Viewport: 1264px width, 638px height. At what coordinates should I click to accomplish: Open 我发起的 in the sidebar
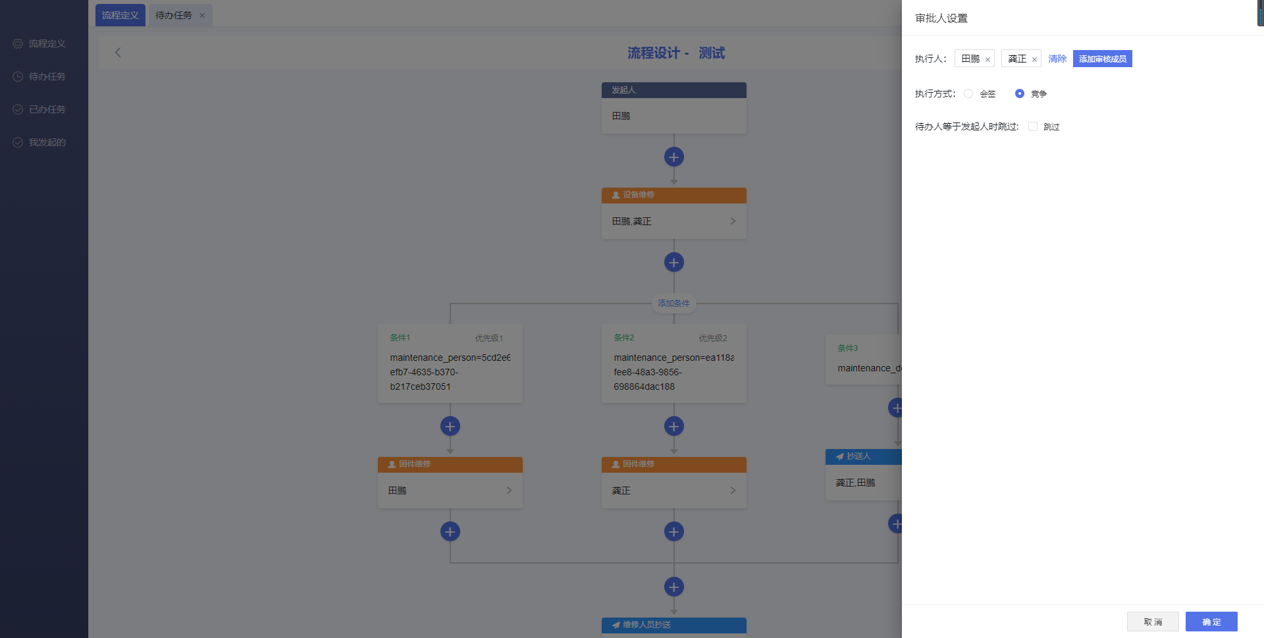(44, 142)
